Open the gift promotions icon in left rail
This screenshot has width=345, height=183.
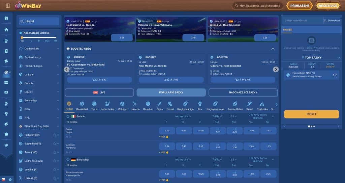6,18
